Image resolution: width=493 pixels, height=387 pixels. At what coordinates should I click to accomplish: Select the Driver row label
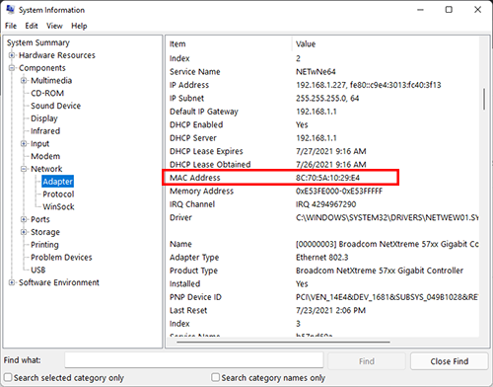point(180,217)
